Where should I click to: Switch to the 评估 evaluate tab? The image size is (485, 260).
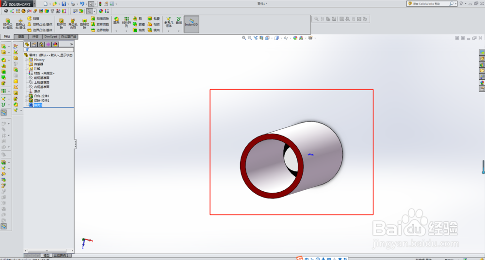tap(35, 36)
